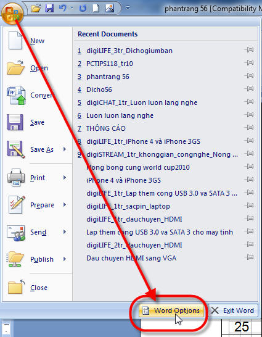Expand the Publish submenu arrow
Screen dimensions: 262x337
pos(65,259)
